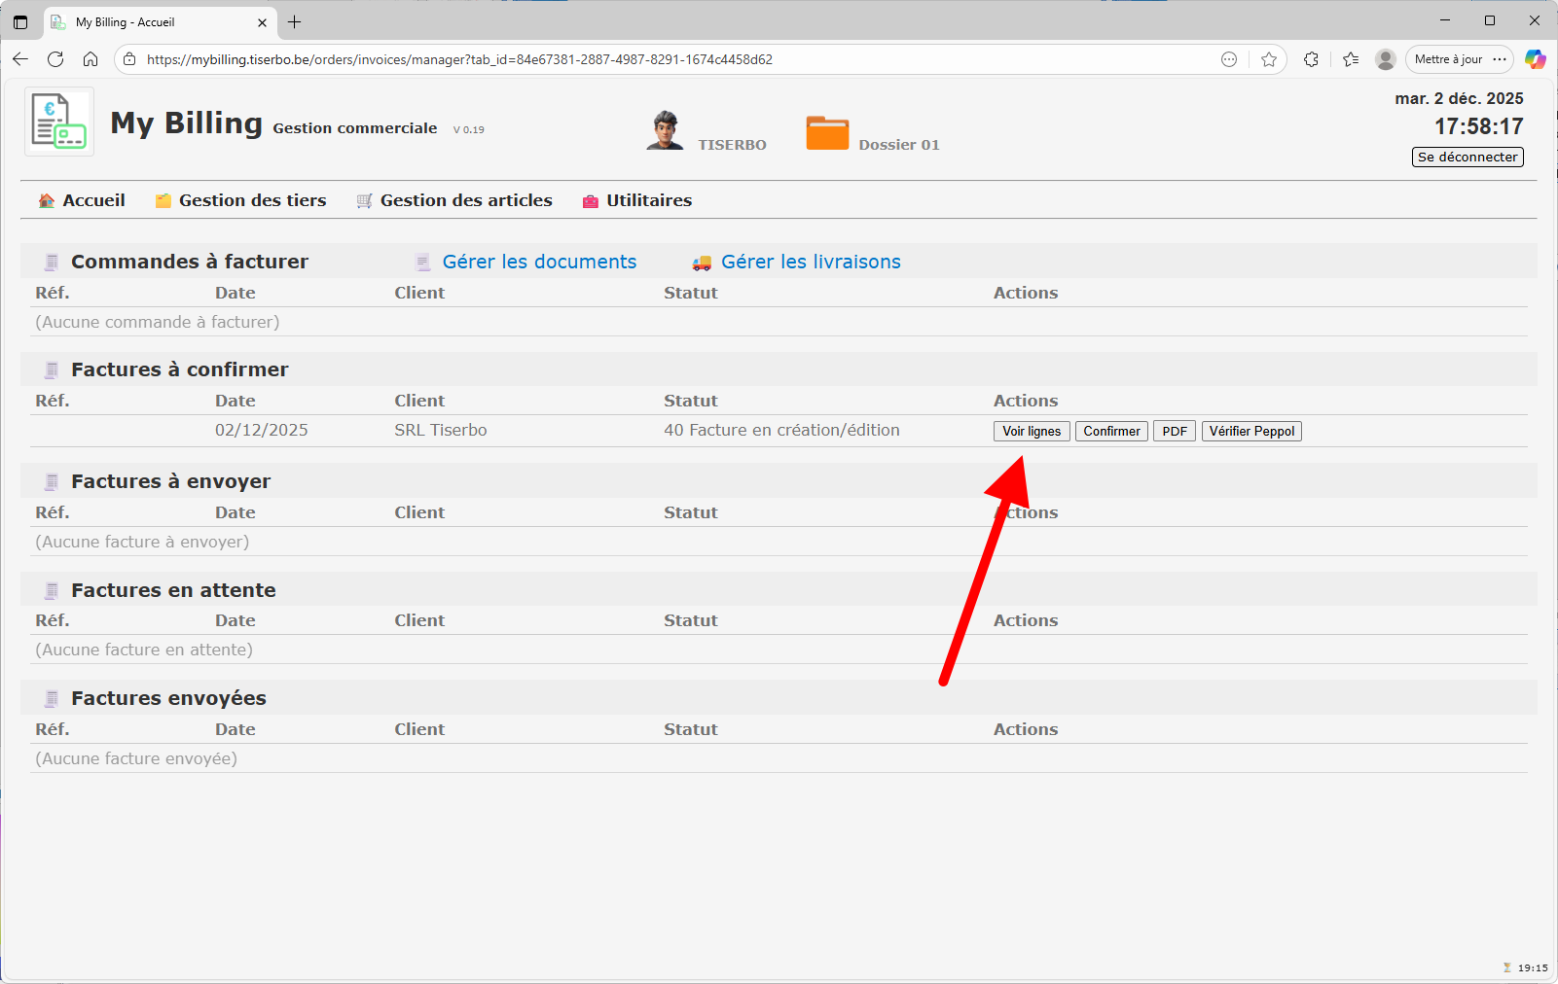Open the Copilot icon in browser toolbar
The image size is (1558, 984).
[x=1535, y=59]
